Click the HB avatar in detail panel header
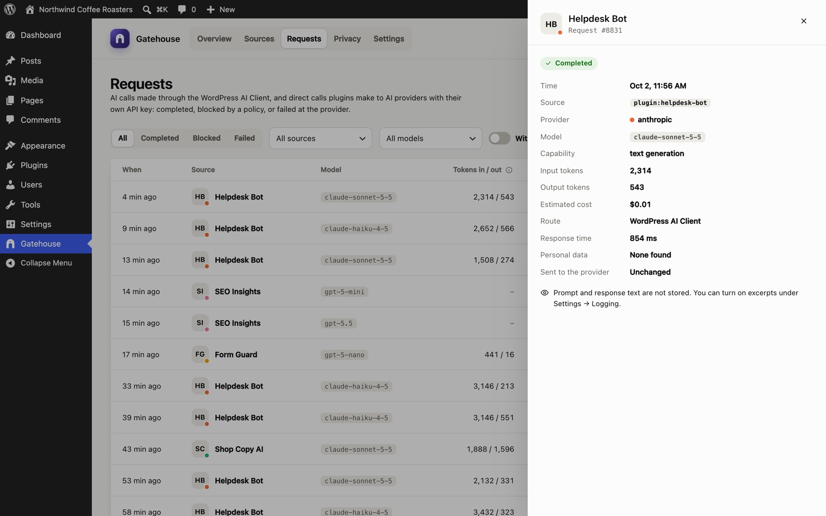This screenshot has height=516, width=826. [x=551, y=24]
